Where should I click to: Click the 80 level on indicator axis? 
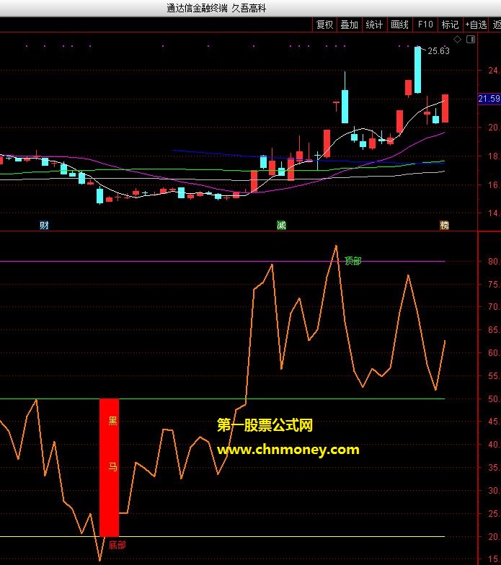click(x=493, y=261)
